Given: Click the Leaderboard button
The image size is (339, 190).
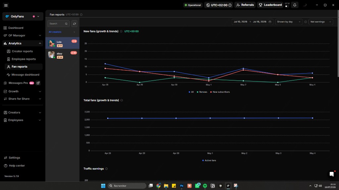Looking at the screenshot, I should pyautogui.click(x=270, y=5).
